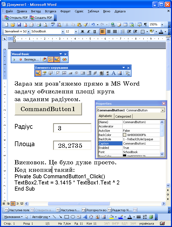
Task: Select Command Button control tool
Action: point(70,73)
